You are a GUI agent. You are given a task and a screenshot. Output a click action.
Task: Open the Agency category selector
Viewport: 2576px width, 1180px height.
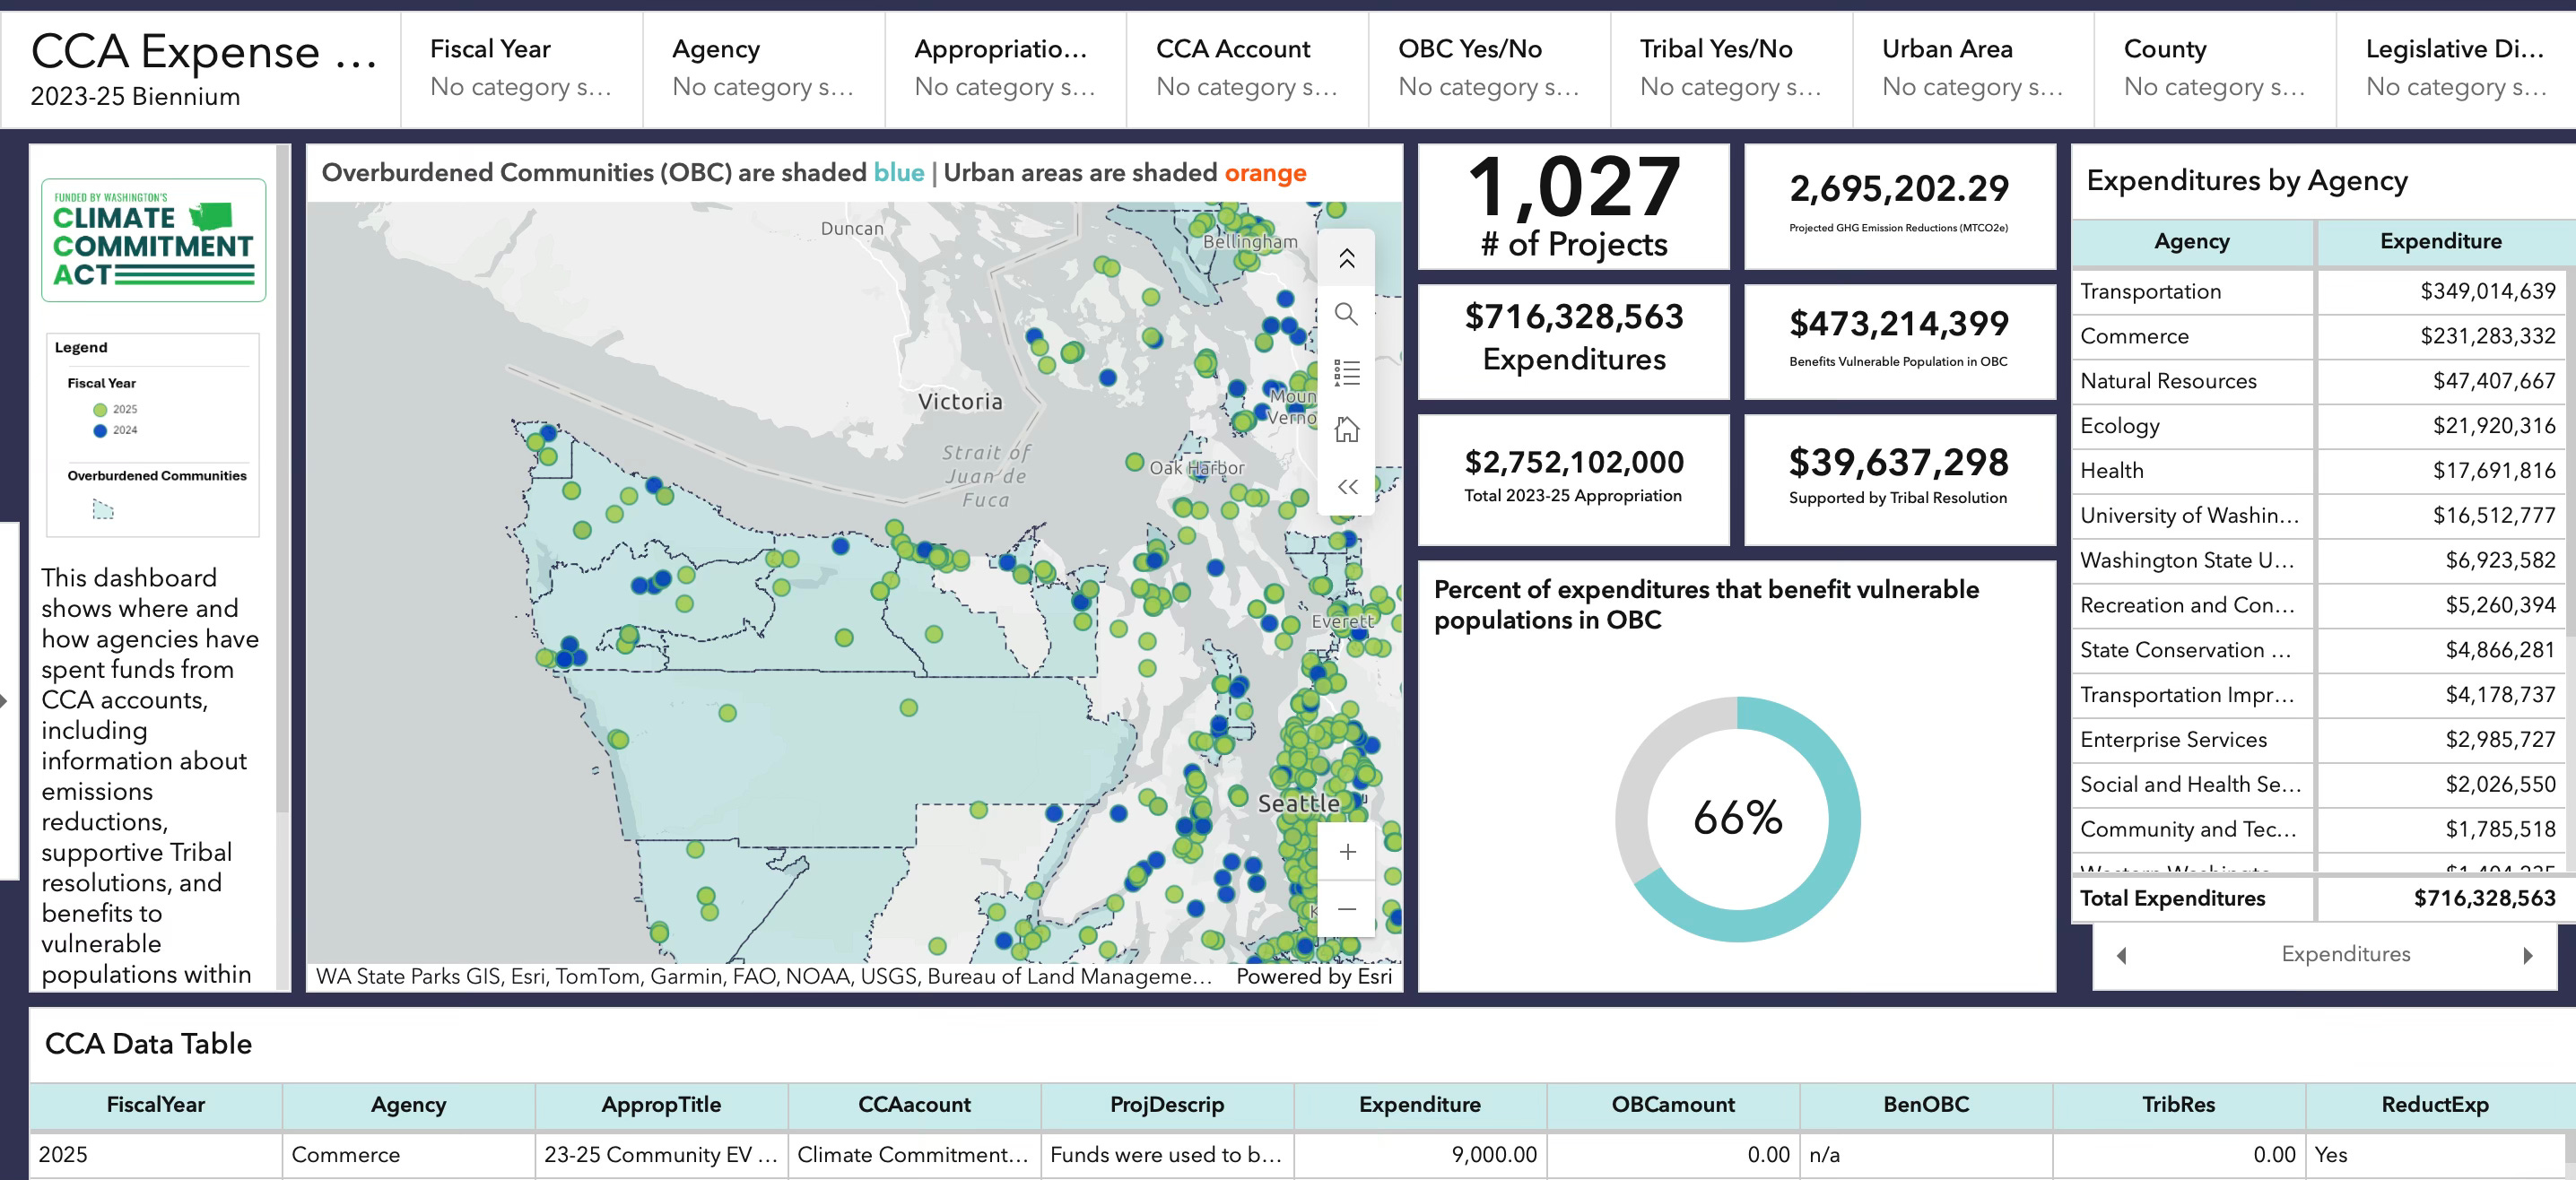[762, 68]
